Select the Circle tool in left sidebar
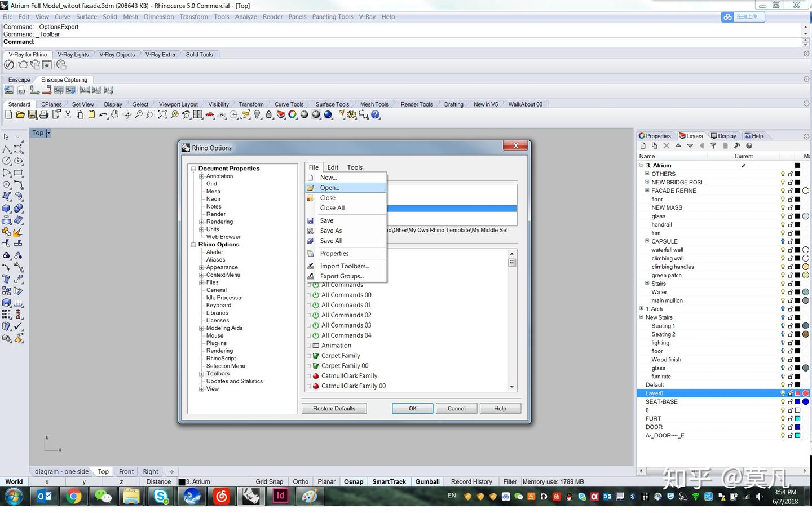The image size is (812, 513). tap(7, 161)
